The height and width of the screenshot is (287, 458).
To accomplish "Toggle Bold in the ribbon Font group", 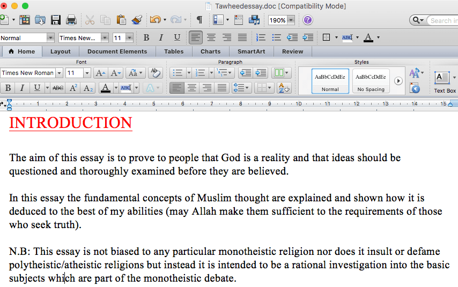I will (x=8, y=88).
